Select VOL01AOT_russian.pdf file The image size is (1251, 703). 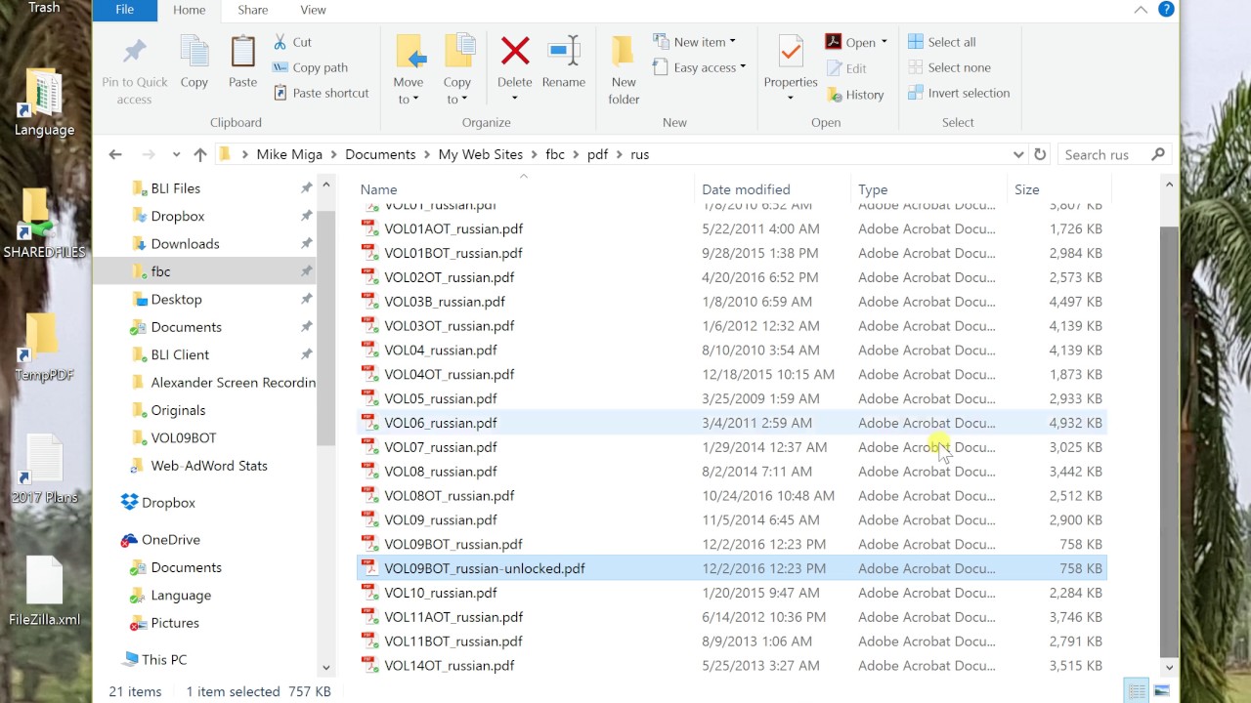(x=731, y=228)
